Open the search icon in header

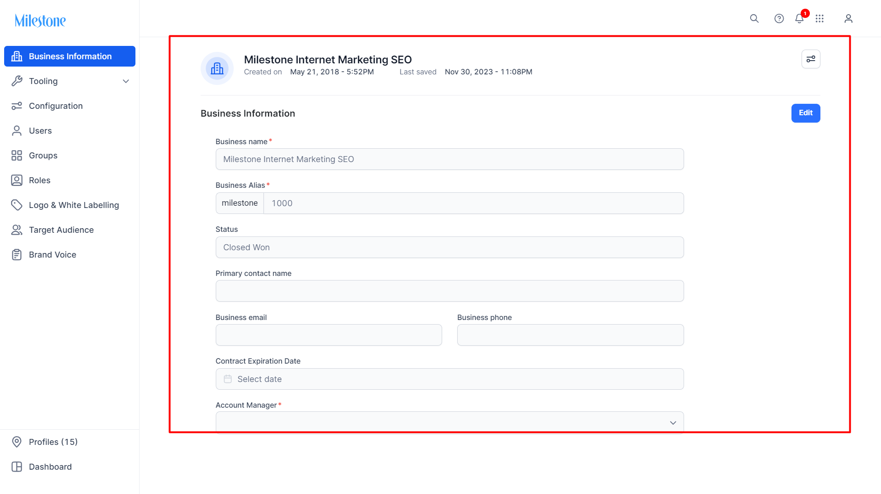pyautogui.click(x=754, y=18)
